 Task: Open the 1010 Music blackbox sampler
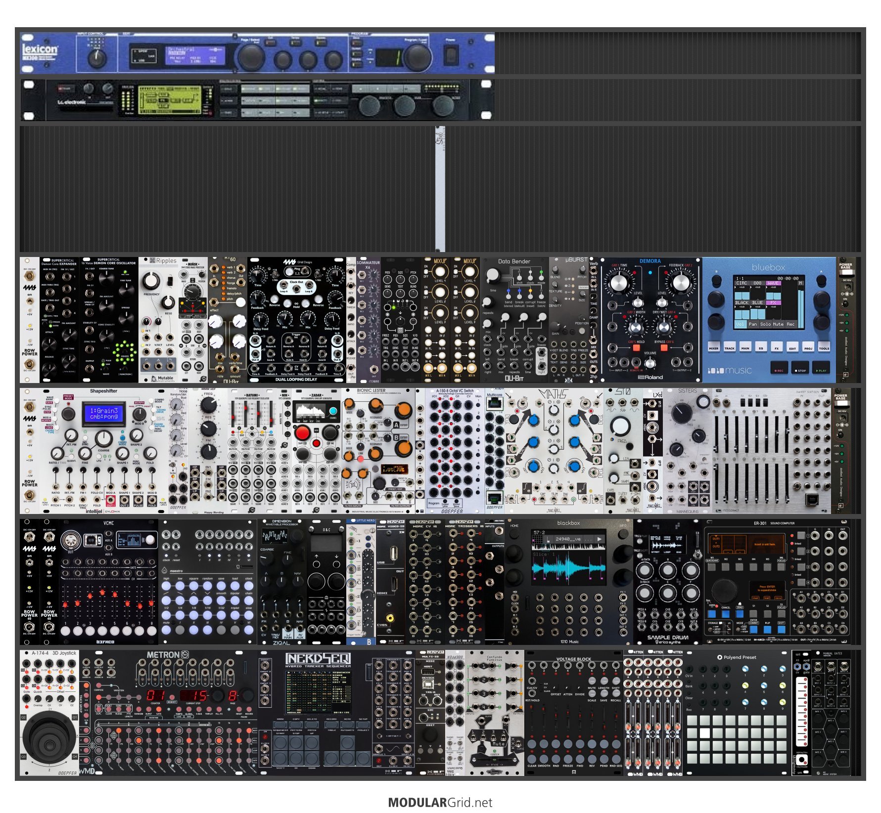pyautogui.click(x=569, y=582)
